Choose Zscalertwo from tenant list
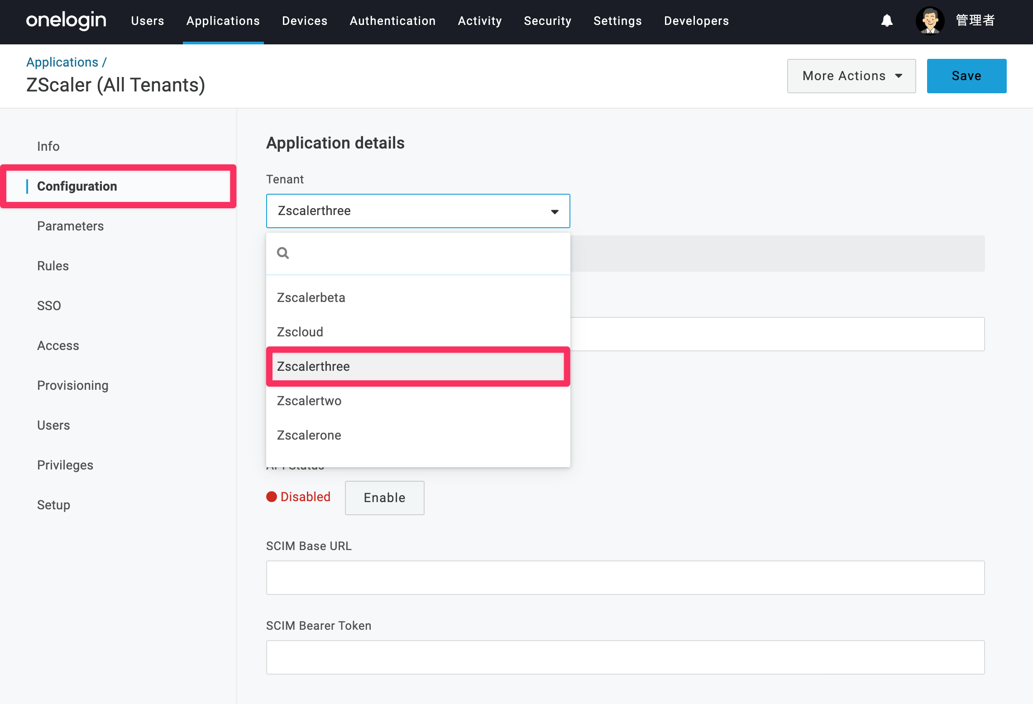The height and width of the screenshot is (704, 1033). coord(418,401)
